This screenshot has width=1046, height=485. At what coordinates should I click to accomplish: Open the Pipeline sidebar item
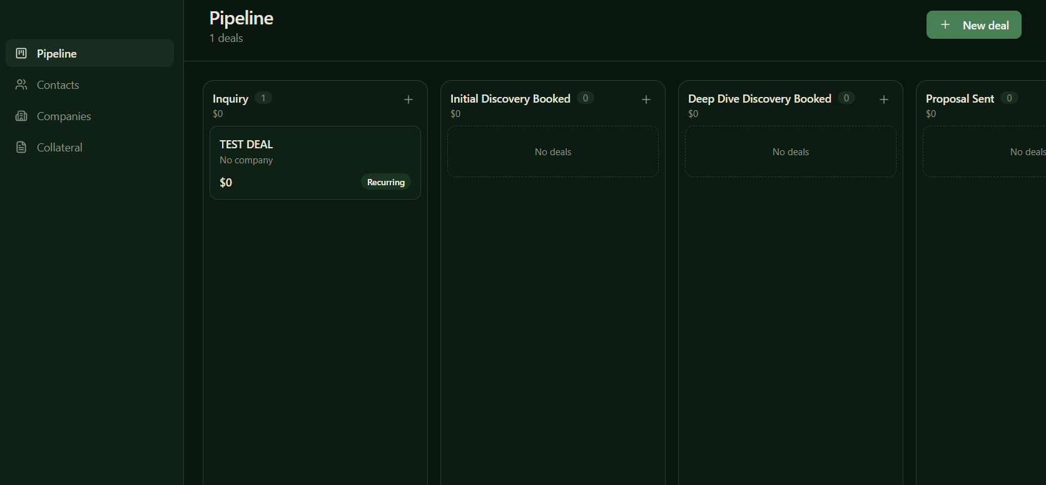tap(90, 53)
